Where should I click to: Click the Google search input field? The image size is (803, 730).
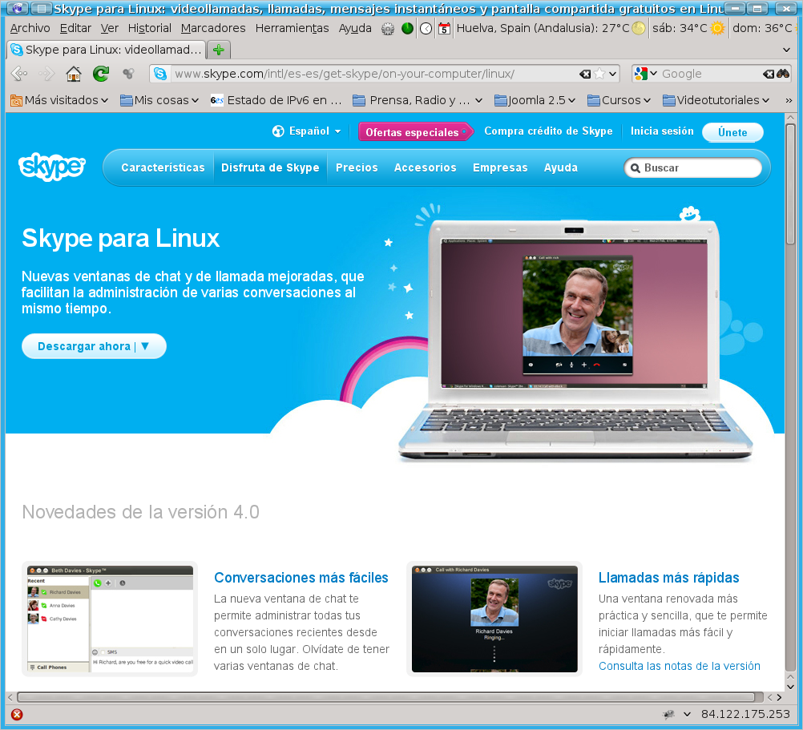[711, 75]
